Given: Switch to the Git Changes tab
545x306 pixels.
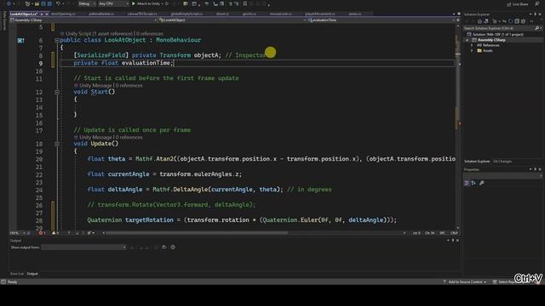Looking at the screenshot, I should click(502, 161).
